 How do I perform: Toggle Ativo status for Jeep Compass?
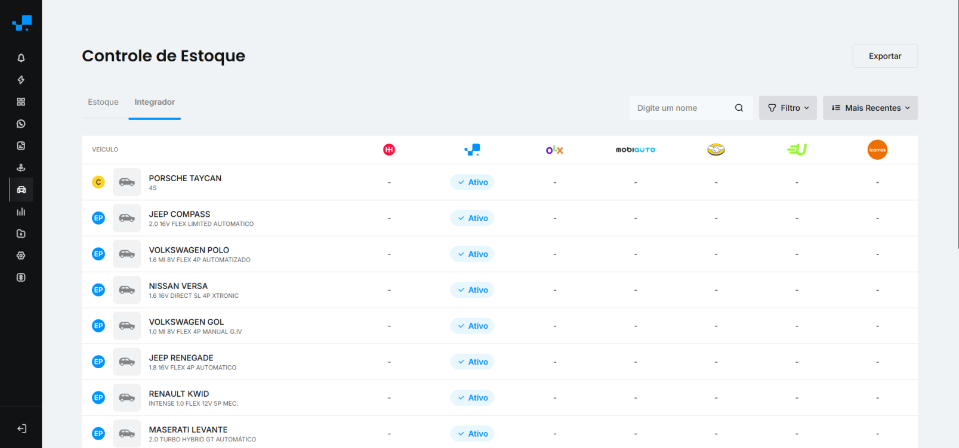click(x=472, y=218)
